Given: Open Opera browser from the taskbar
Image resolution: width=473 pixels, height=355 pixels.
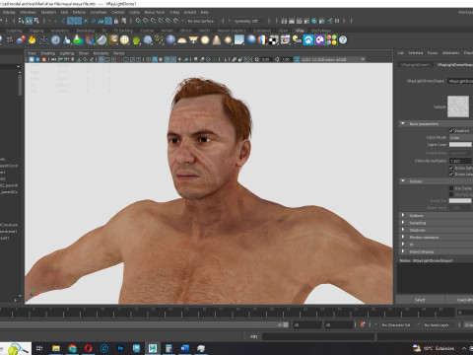Looking at the screenshot, I should click(88, 348).
